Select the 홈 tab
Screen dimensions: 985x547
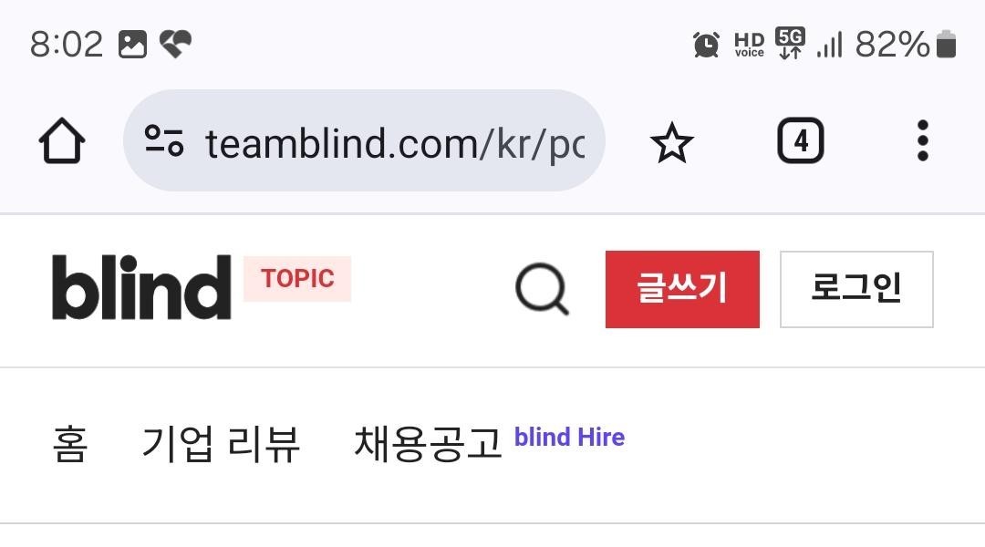pyautogui.click(x=70, y=444)
